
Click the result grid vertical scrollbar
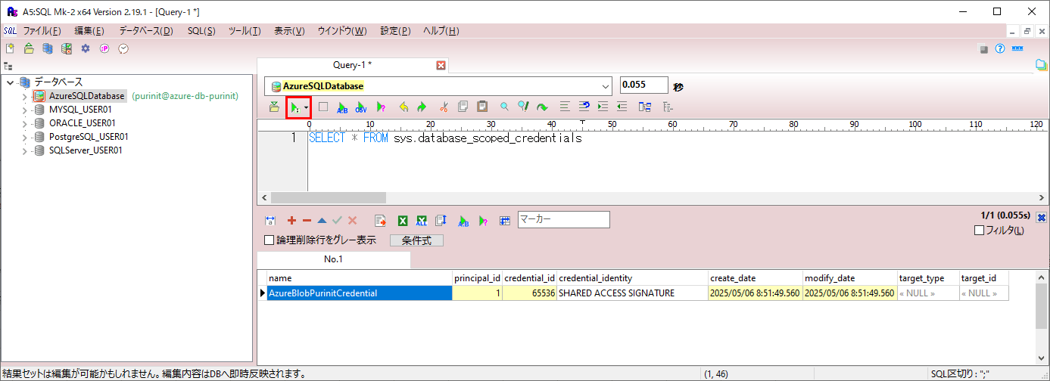(x=1042, y=317)
